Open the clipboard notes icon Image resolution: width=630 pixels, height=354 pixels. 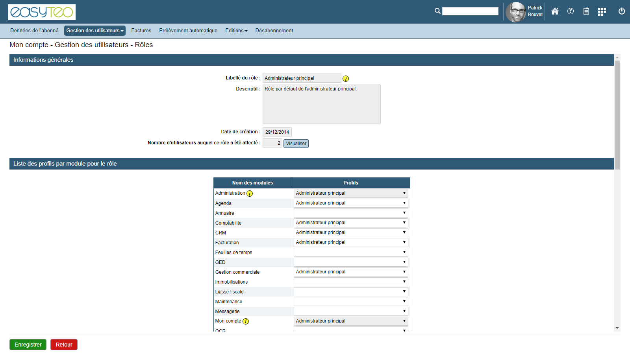(586, 11)
